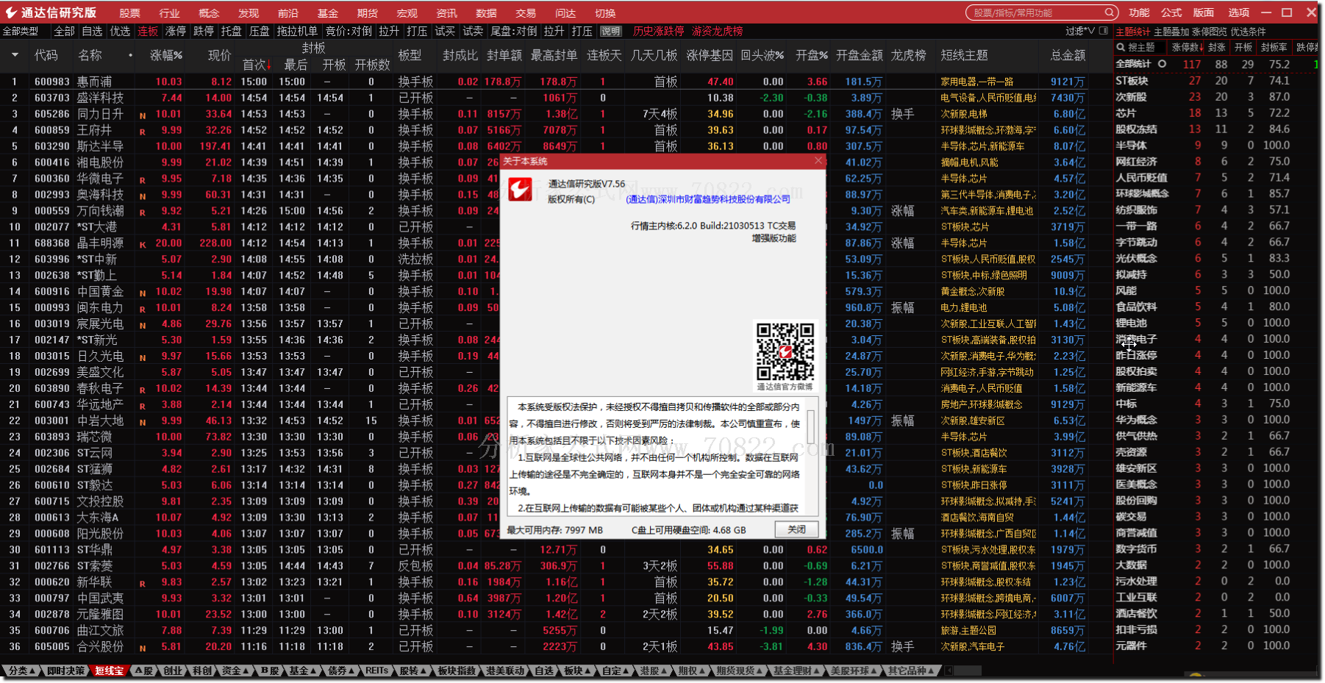Switch to the 主题叠加 tab
The image size is (1325, 683).
pos(1172,32)
